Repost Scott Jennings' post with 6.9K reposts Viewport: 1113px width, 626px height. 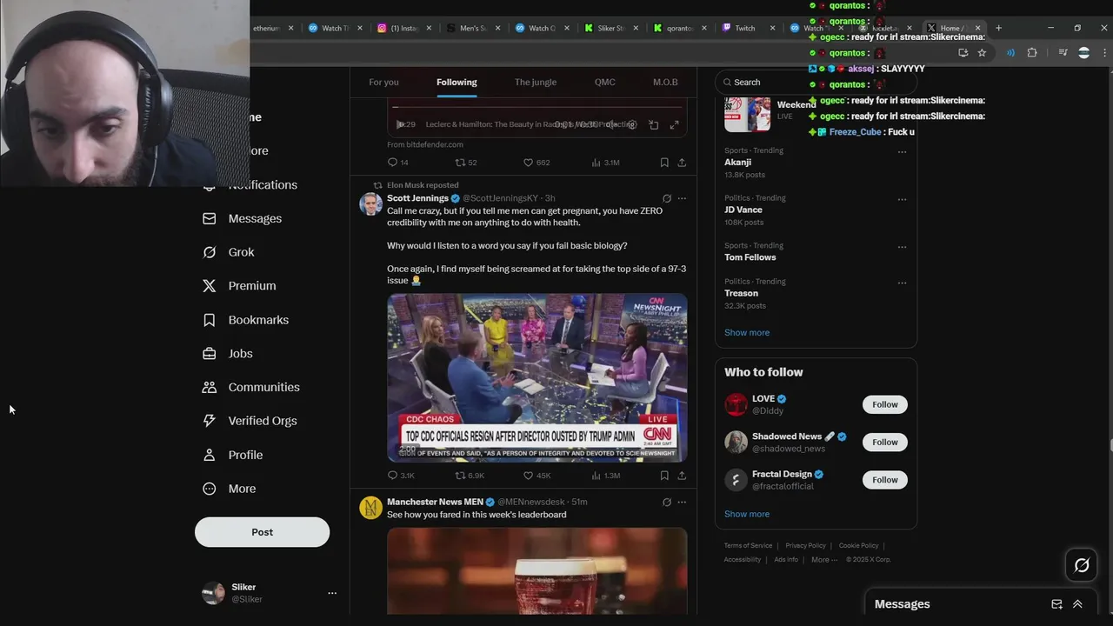point(470,476)
